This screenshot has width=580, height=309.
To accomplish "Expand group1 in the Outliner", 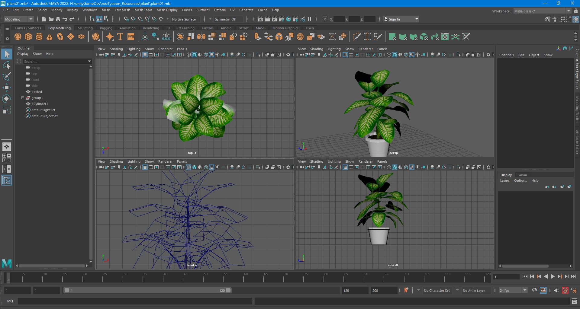I will (23, 98).
